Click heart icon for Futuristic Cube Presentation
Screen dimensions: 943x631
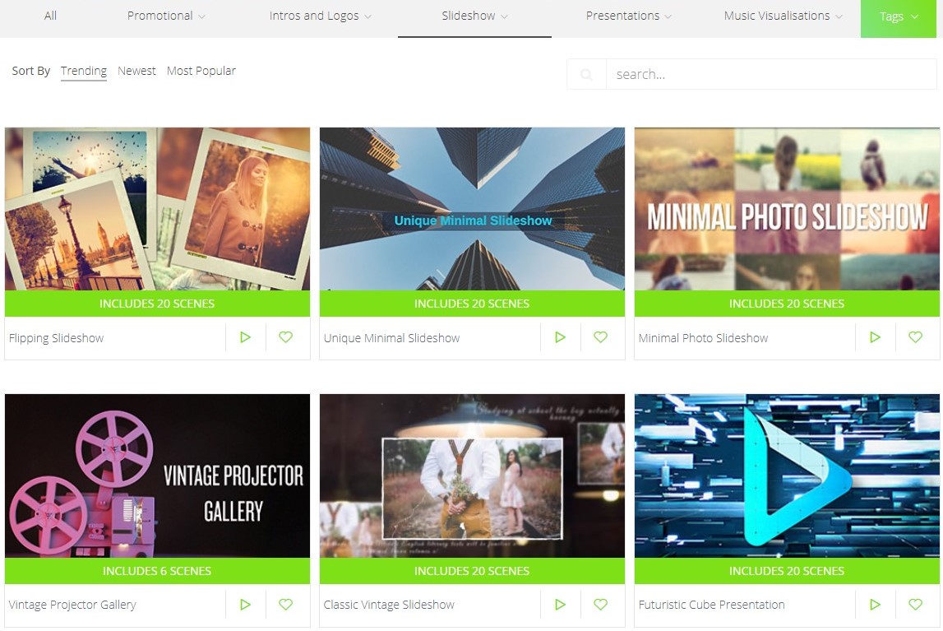[915, 605]
